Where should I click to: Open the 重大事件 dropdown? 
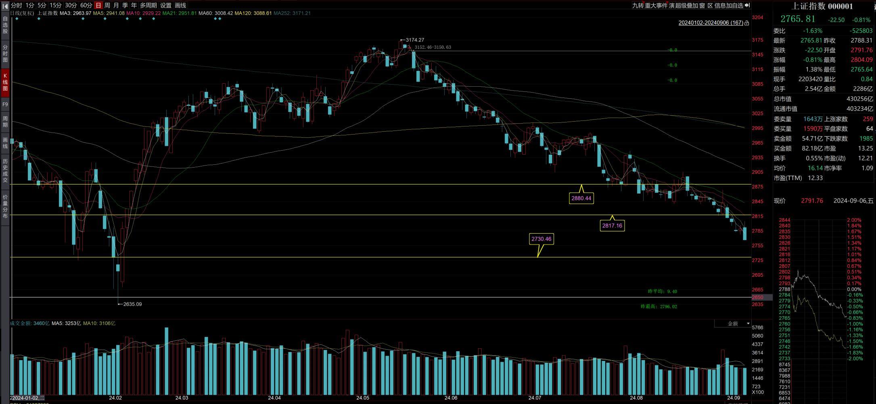click(656, 5)
